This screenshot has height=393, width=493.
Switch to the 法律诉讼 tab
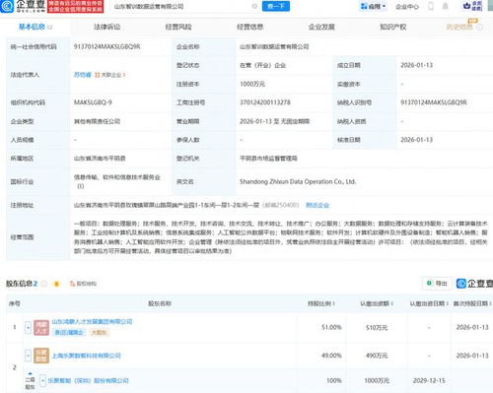tap(107, 27)
